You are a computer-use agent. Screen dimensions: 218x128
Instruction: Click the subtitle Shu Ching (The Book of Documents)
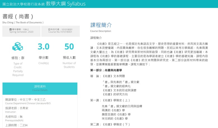coord(23,23)
